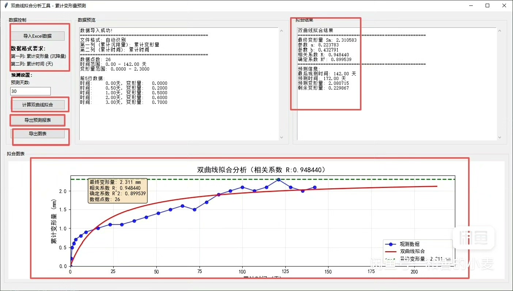The width and height of the screenshot is (513, 291).
Task: Click the 导出预测报表 button
Action: (x=38, y=120)
